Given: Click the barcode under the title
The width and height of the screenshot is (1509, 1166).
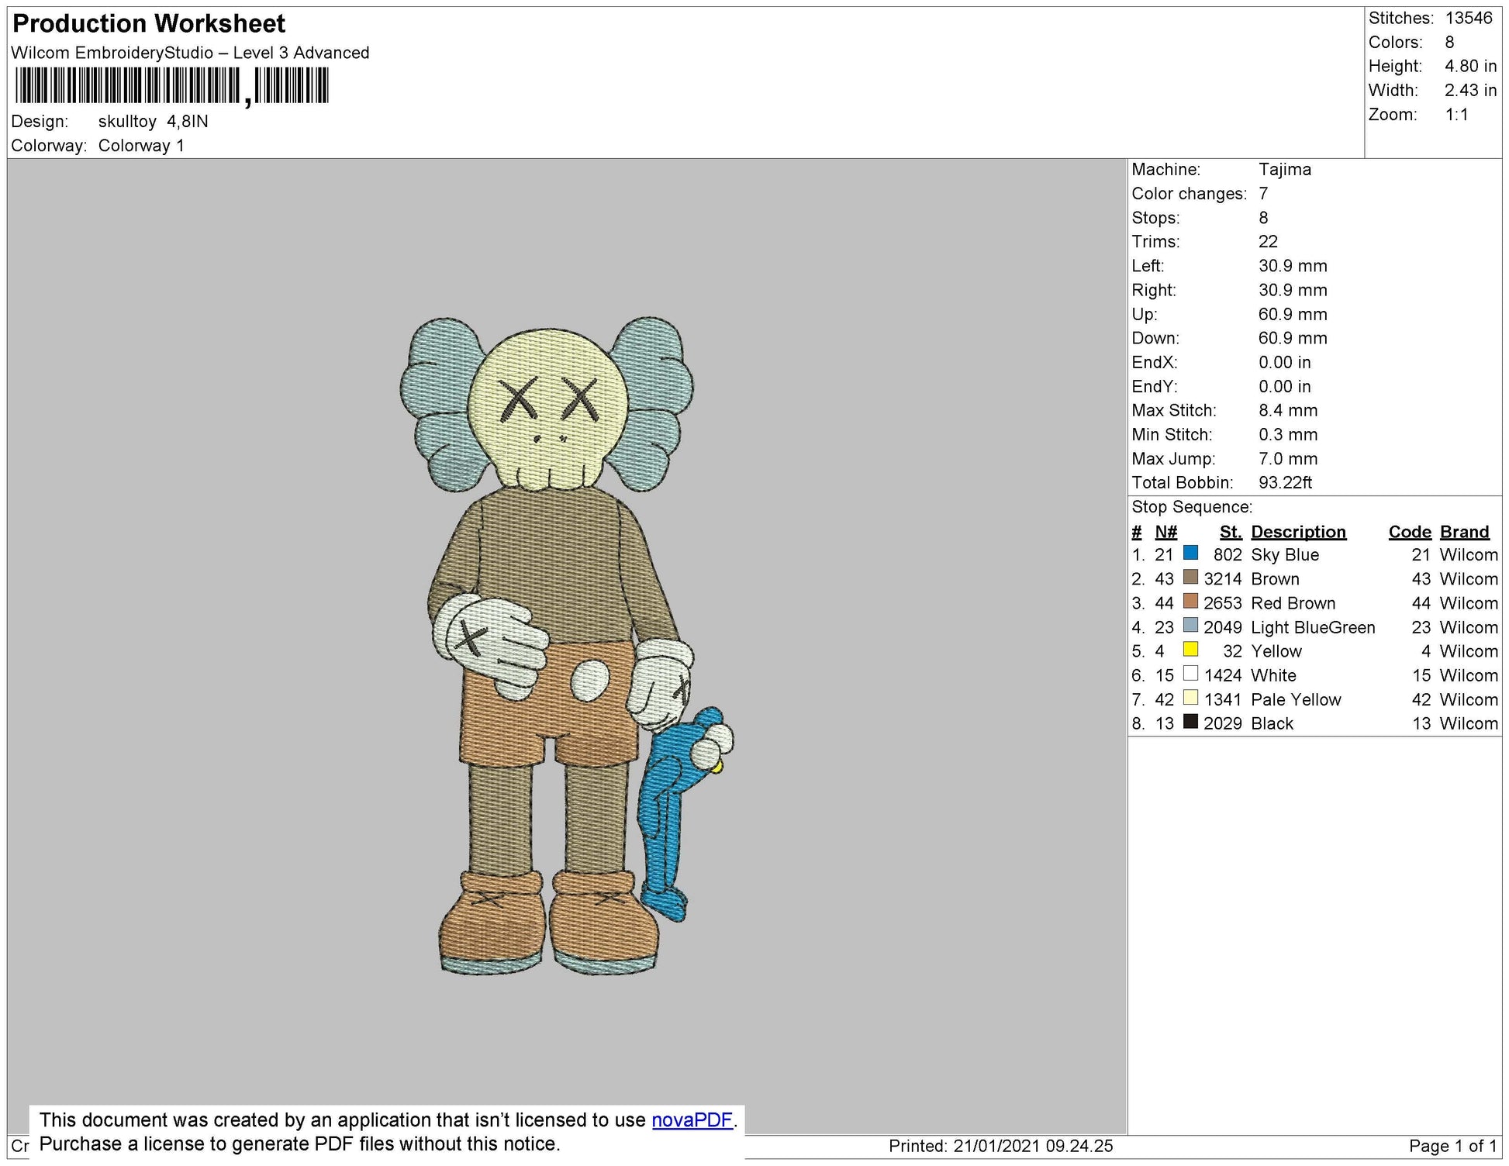Looking at the screenshot, I should 171,86.
